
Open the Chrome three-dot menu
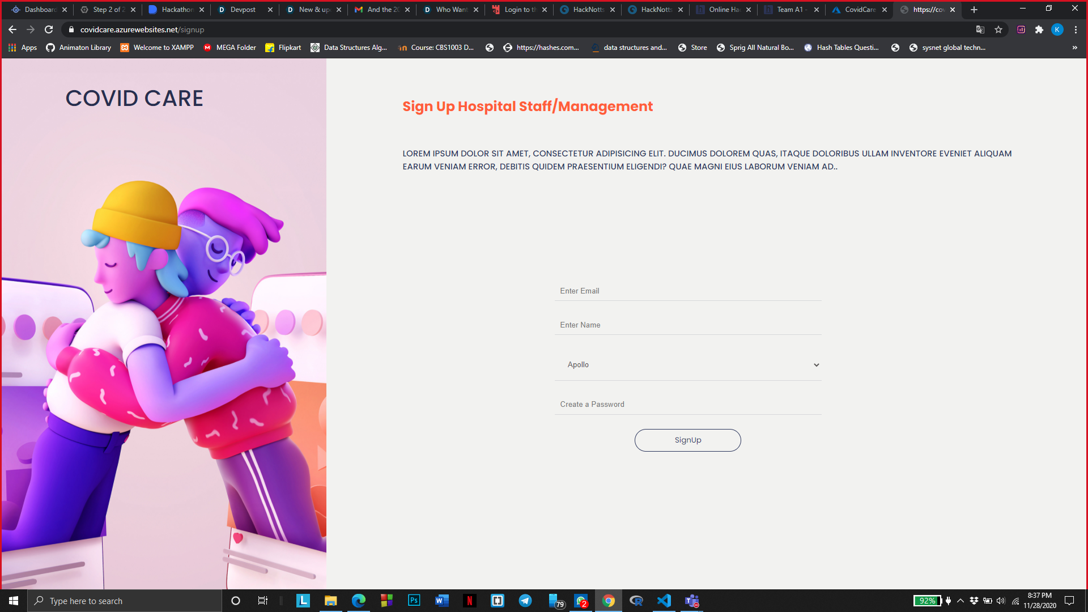[1076, 29]
